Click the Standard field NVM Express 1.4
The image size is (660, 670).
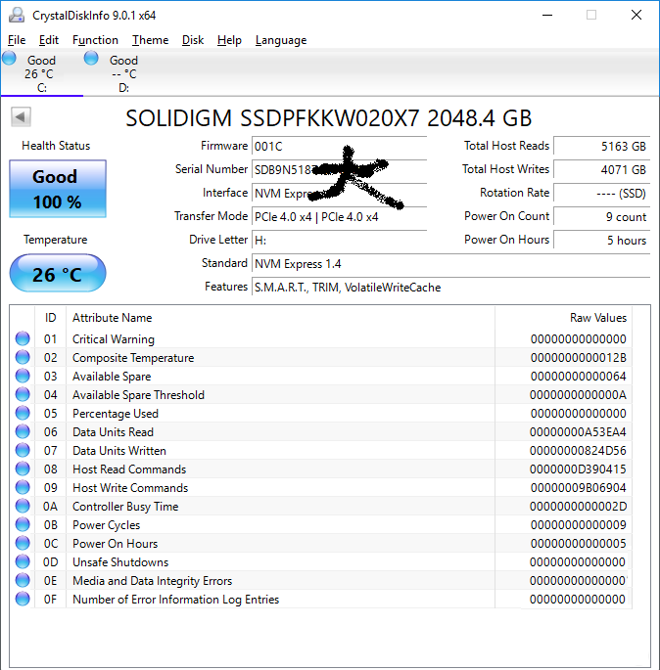[450, 264]
